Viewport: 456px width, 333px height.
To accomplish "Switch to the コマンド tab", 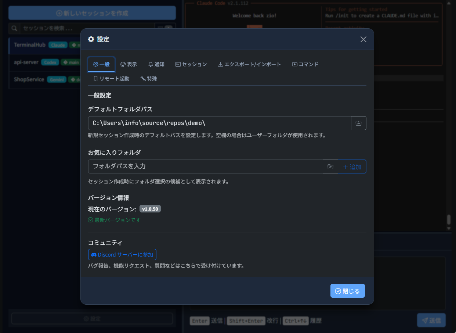I will point(305,64).
